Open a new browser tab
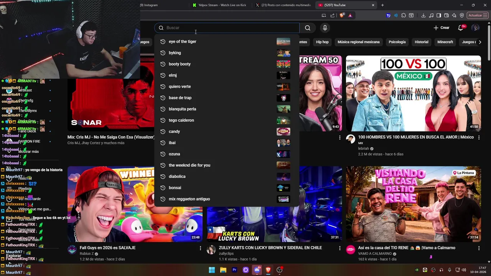Image resolution: width=491 pixels, height=276 pixels. [x=382, y=5]
